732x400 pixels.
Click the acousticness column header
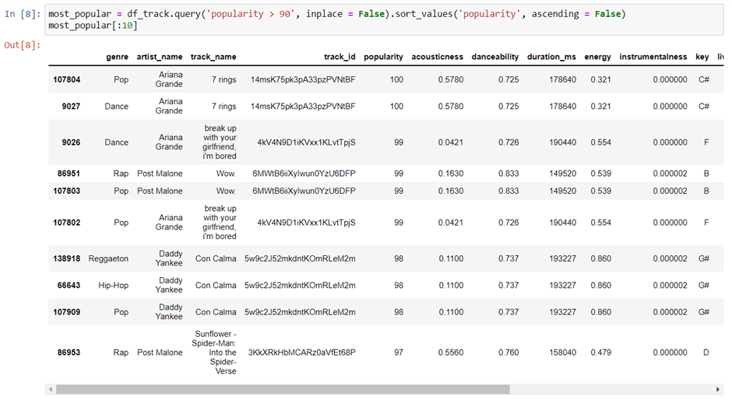coord(438,57)
